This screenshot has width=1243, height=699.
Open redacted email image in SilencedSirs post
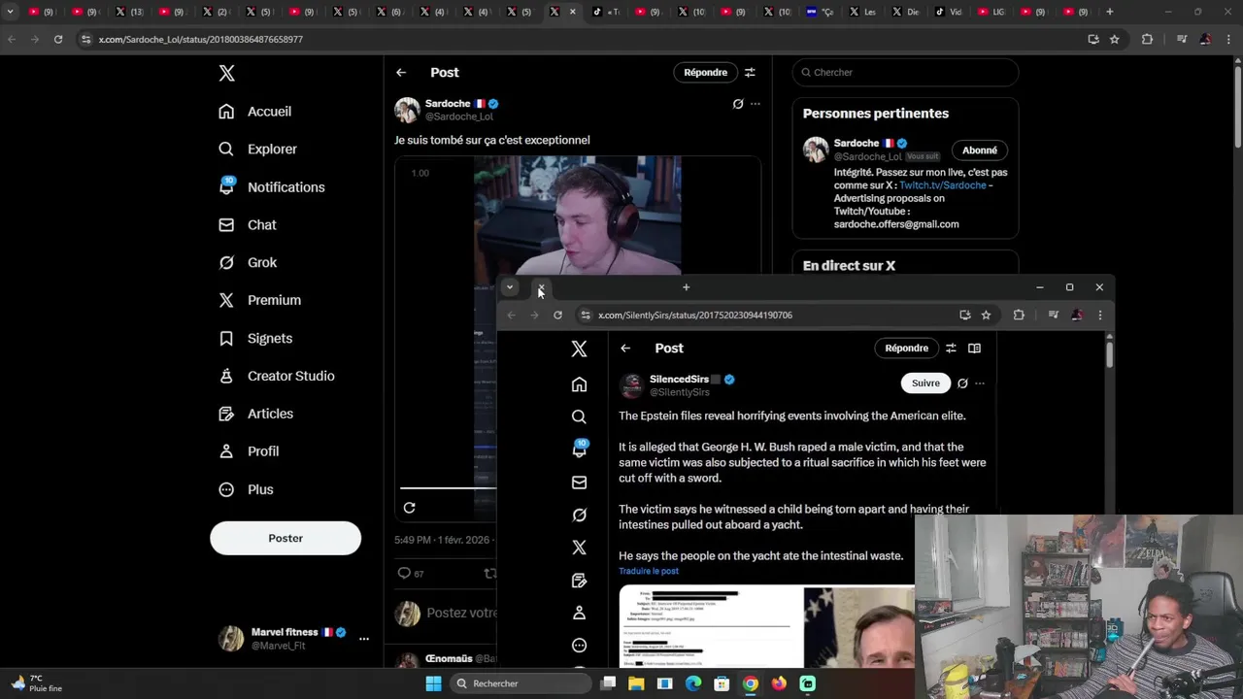711,627
